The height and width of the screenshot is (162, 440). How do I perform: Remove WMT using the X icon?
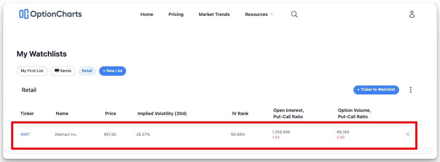[x=408, y=135]
